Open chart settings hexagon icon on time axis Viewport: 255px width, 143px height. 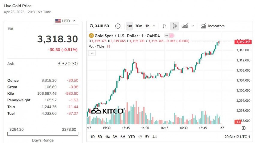tap(243, 128)
